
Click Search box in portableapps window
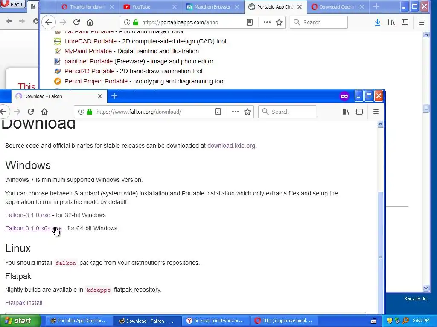(319, 22)
